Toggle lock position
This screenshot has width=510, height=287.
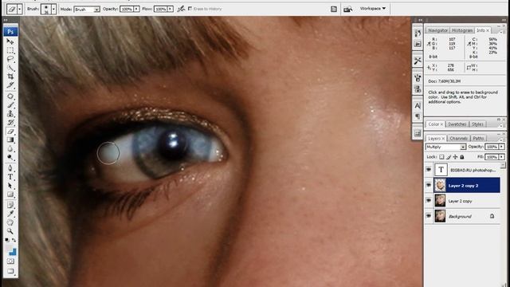[455, 157]
